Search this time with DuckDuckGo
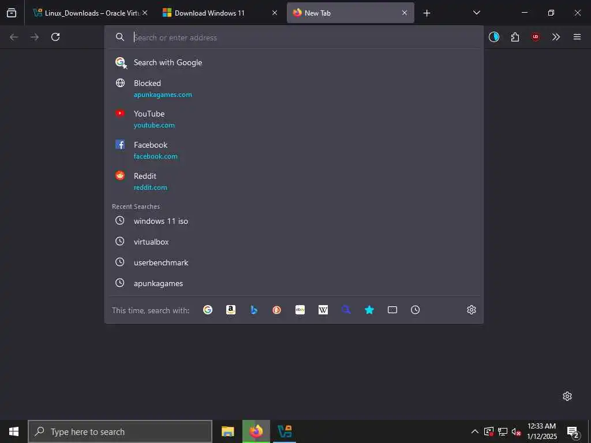The width and height of the screenshot is (591, 443). pyautogui.click(x=277, y=310)
